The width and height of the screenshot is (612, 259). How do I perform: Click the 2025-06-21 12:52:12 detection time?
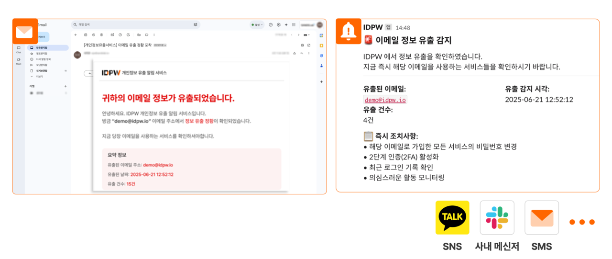539,100
